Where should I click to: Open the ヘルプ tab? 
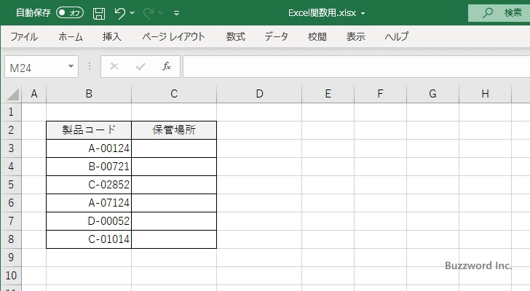397,36
